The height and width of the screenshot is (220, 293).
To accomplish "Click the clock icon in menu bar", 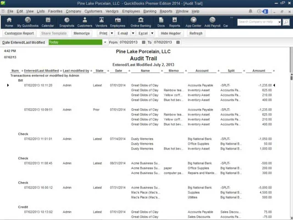I will [x=259, y=11].
